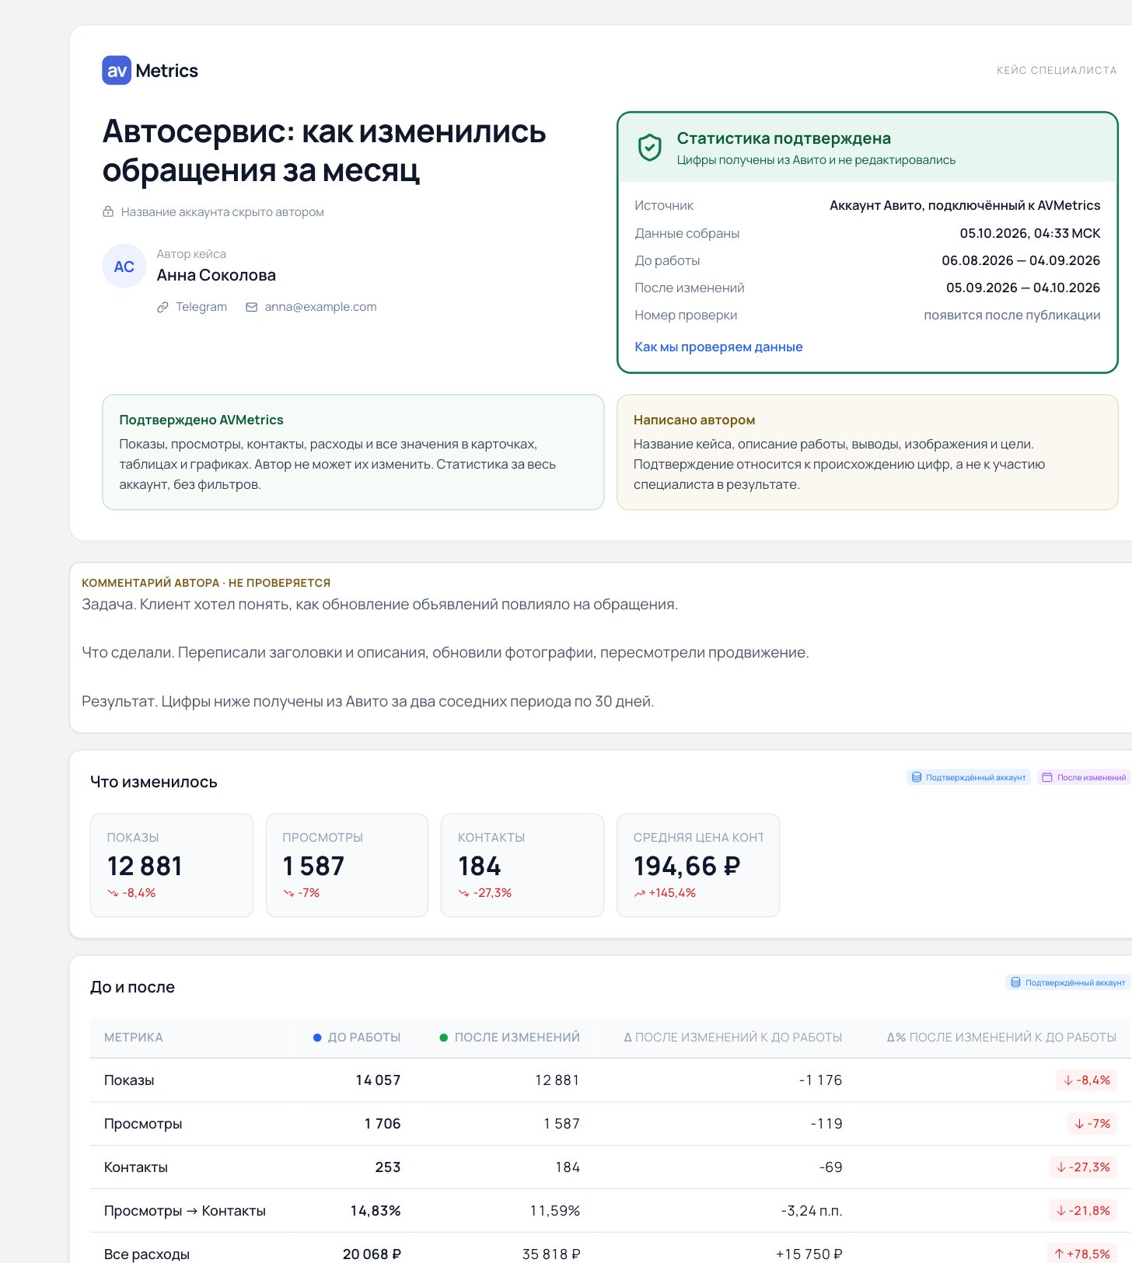
Task: Click the av Metrics logo icon
Action: (117, 71)
